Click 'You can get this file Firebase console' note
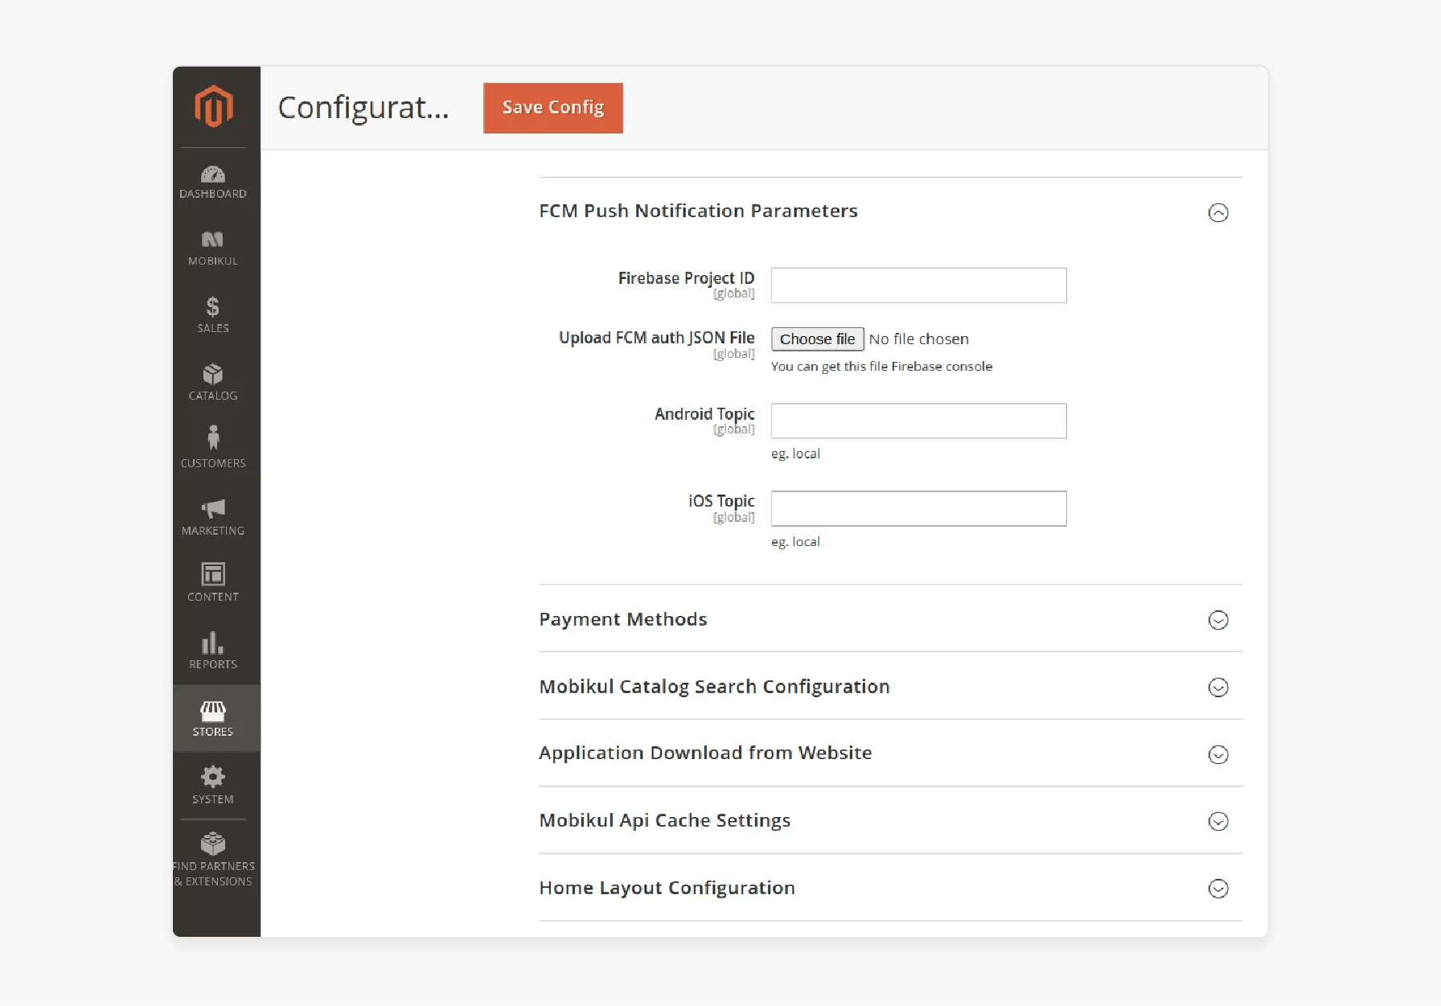 point(881,367)
